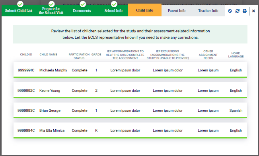
Task: Click the Home Language column header
Action: (236, 55)
